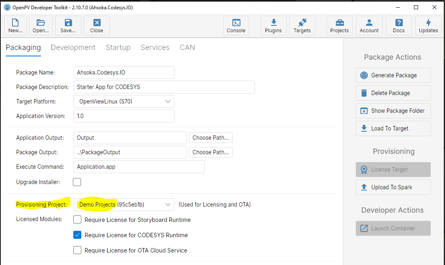Viewport: 445px width, 265px height.
Task: Click the Application Version field
Action: 124,116
